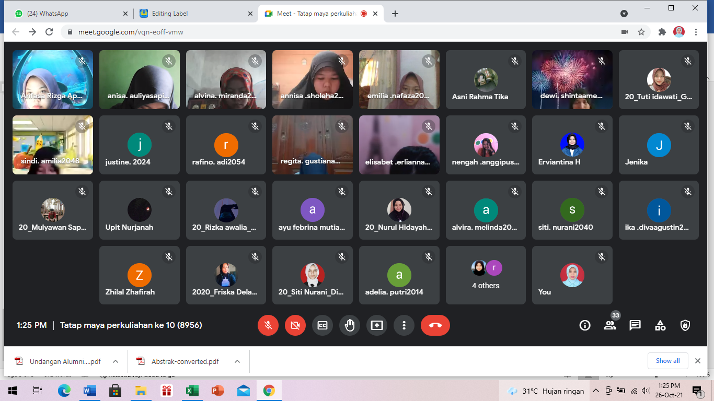Expand options for Abstrak-converted.pdf download
Screen dimensions: 714x401
[237, 361]
